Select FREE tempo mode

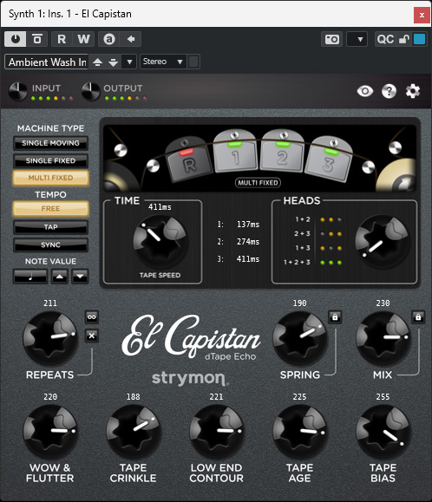pyautogui.click(x=50, y=208)
